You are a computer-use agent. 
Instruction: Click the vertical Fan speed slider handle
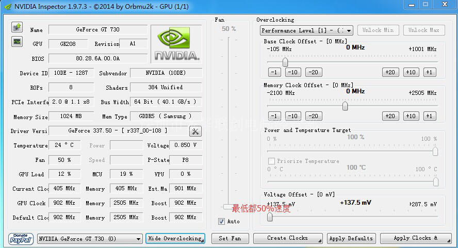[228, 207]
